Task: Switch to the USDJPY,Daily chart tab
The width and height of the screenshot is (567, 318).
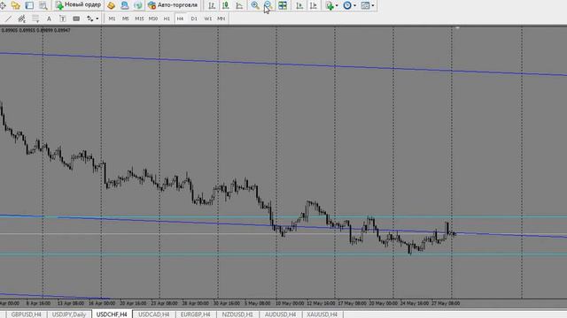Action: 69,314
